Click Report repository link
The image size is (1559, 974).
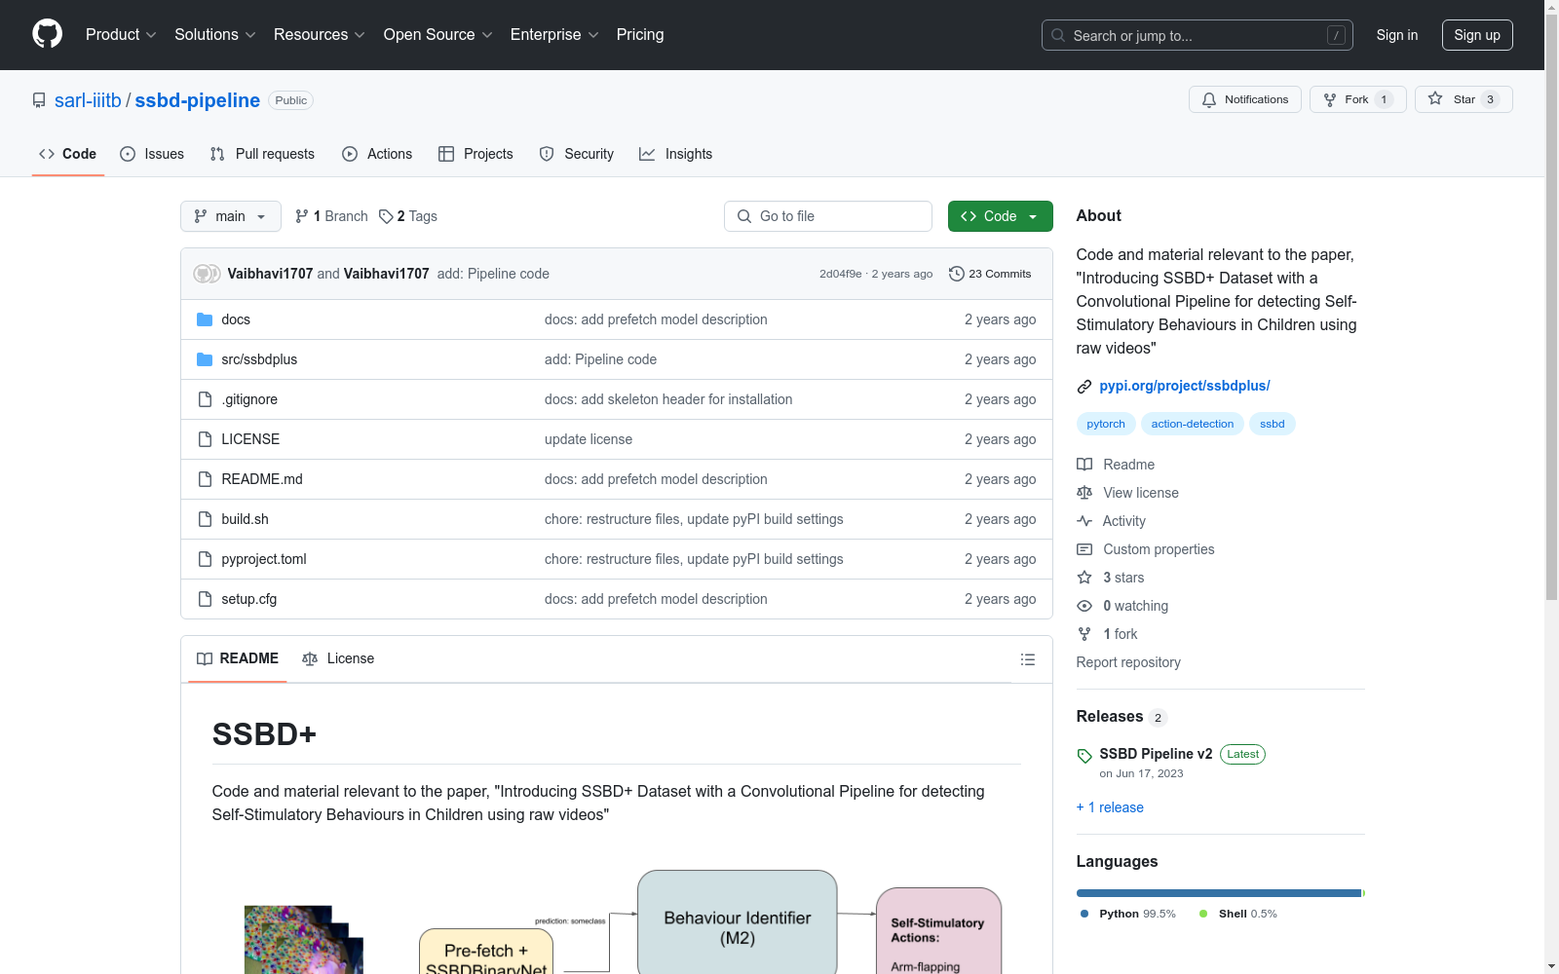[1128, 662]
